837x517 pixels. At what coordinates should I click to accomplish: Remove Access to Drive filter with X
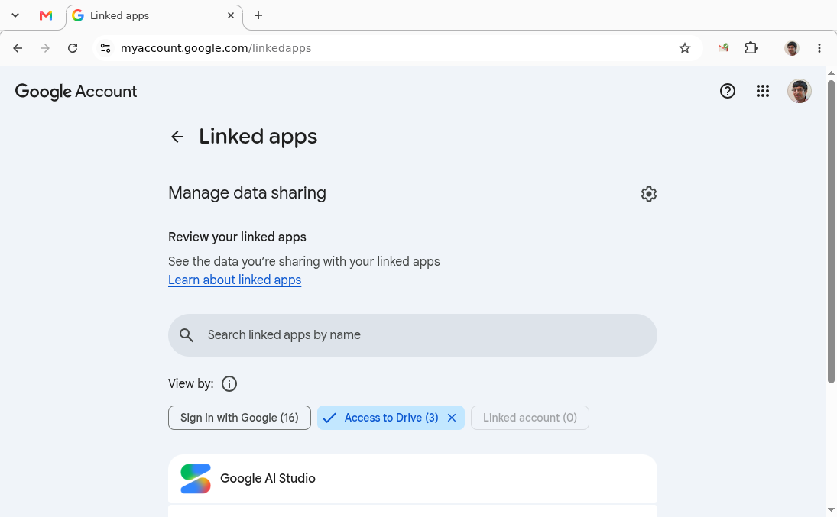(452, 418)
